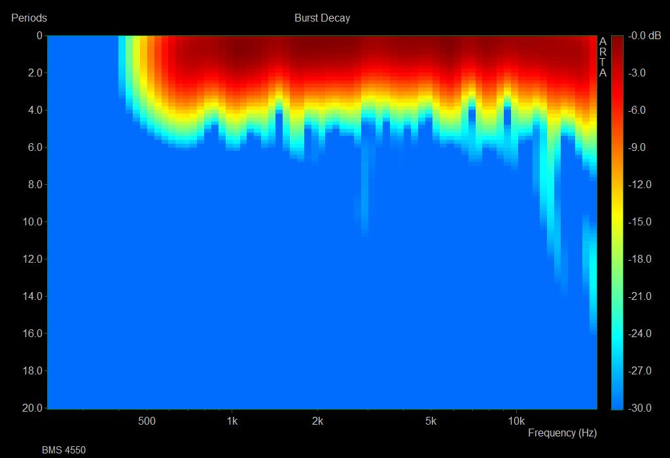Click the -0.0 dB color scale label
Image resolution: width=670 pixels, height=458 pixels.
(644, 36)
